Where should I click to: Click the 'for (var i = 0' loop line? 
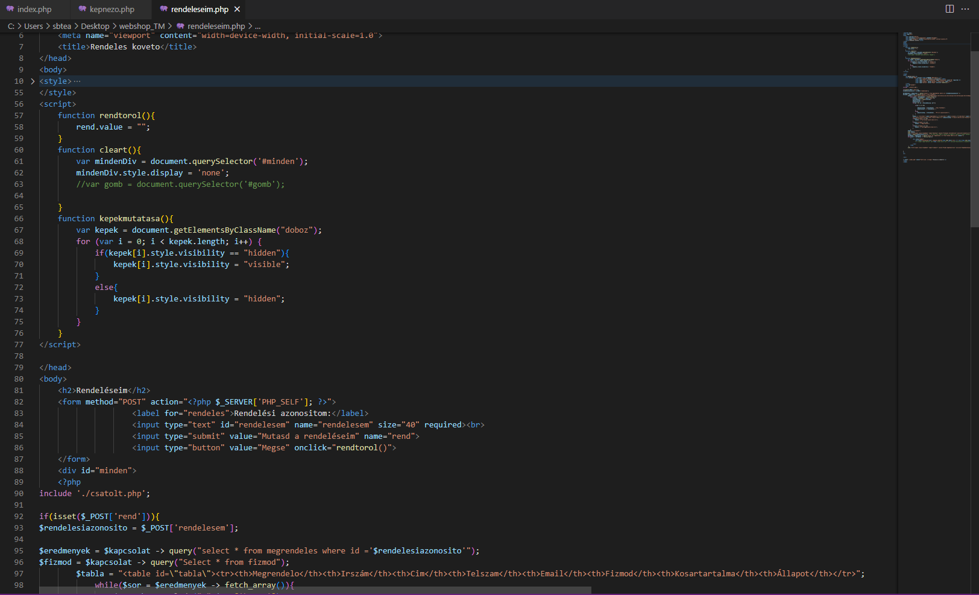tap(169, 242)
